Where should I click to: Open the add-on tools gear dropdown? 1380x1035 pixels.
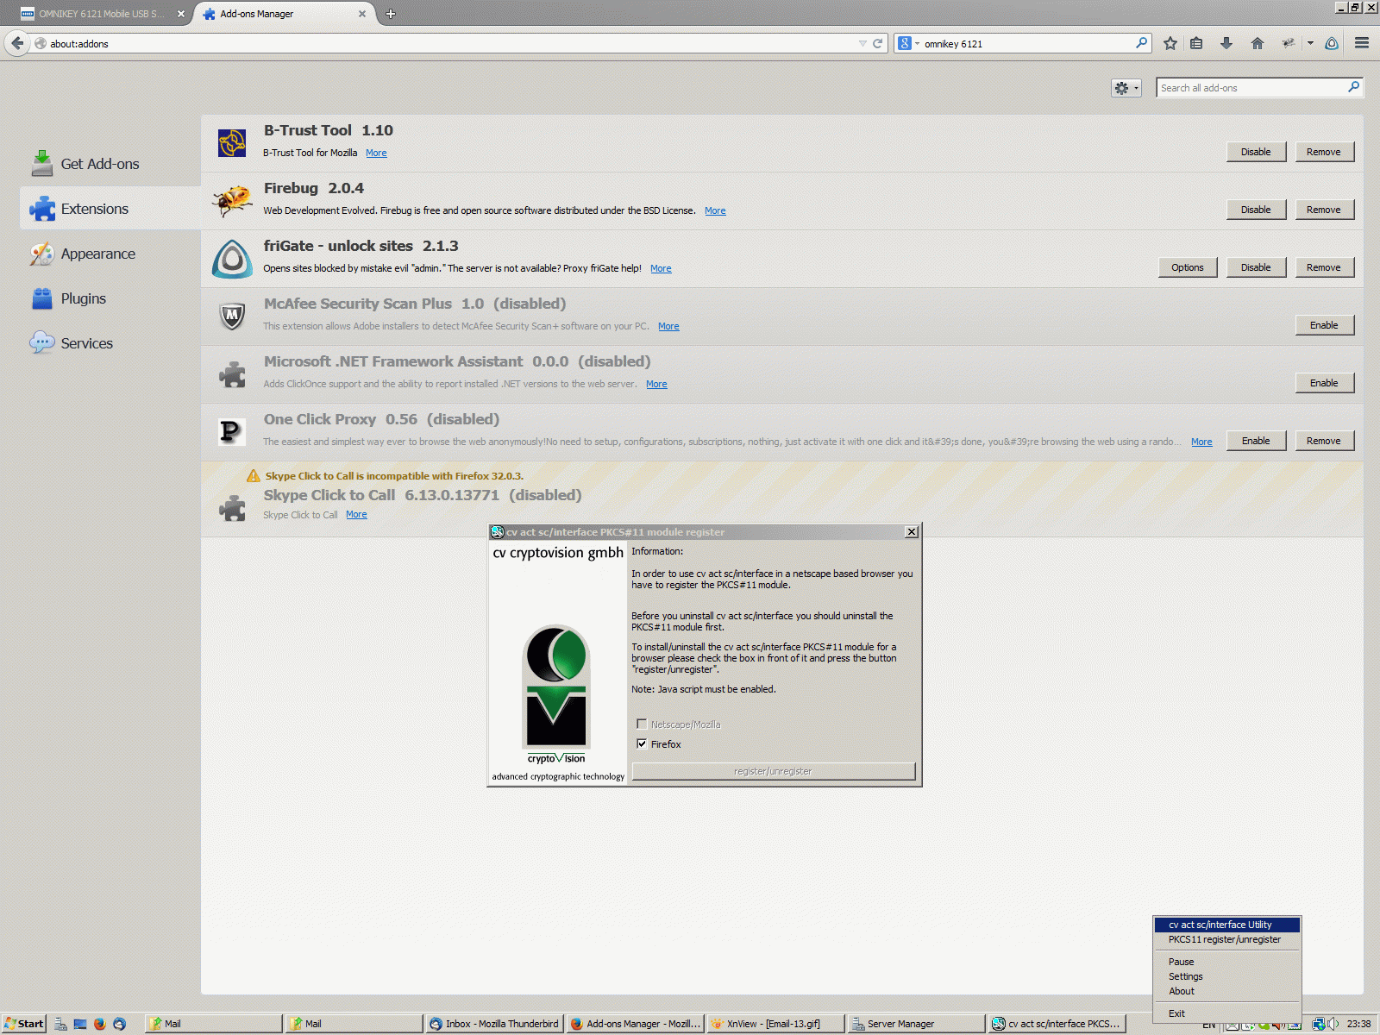point(1126,88)
